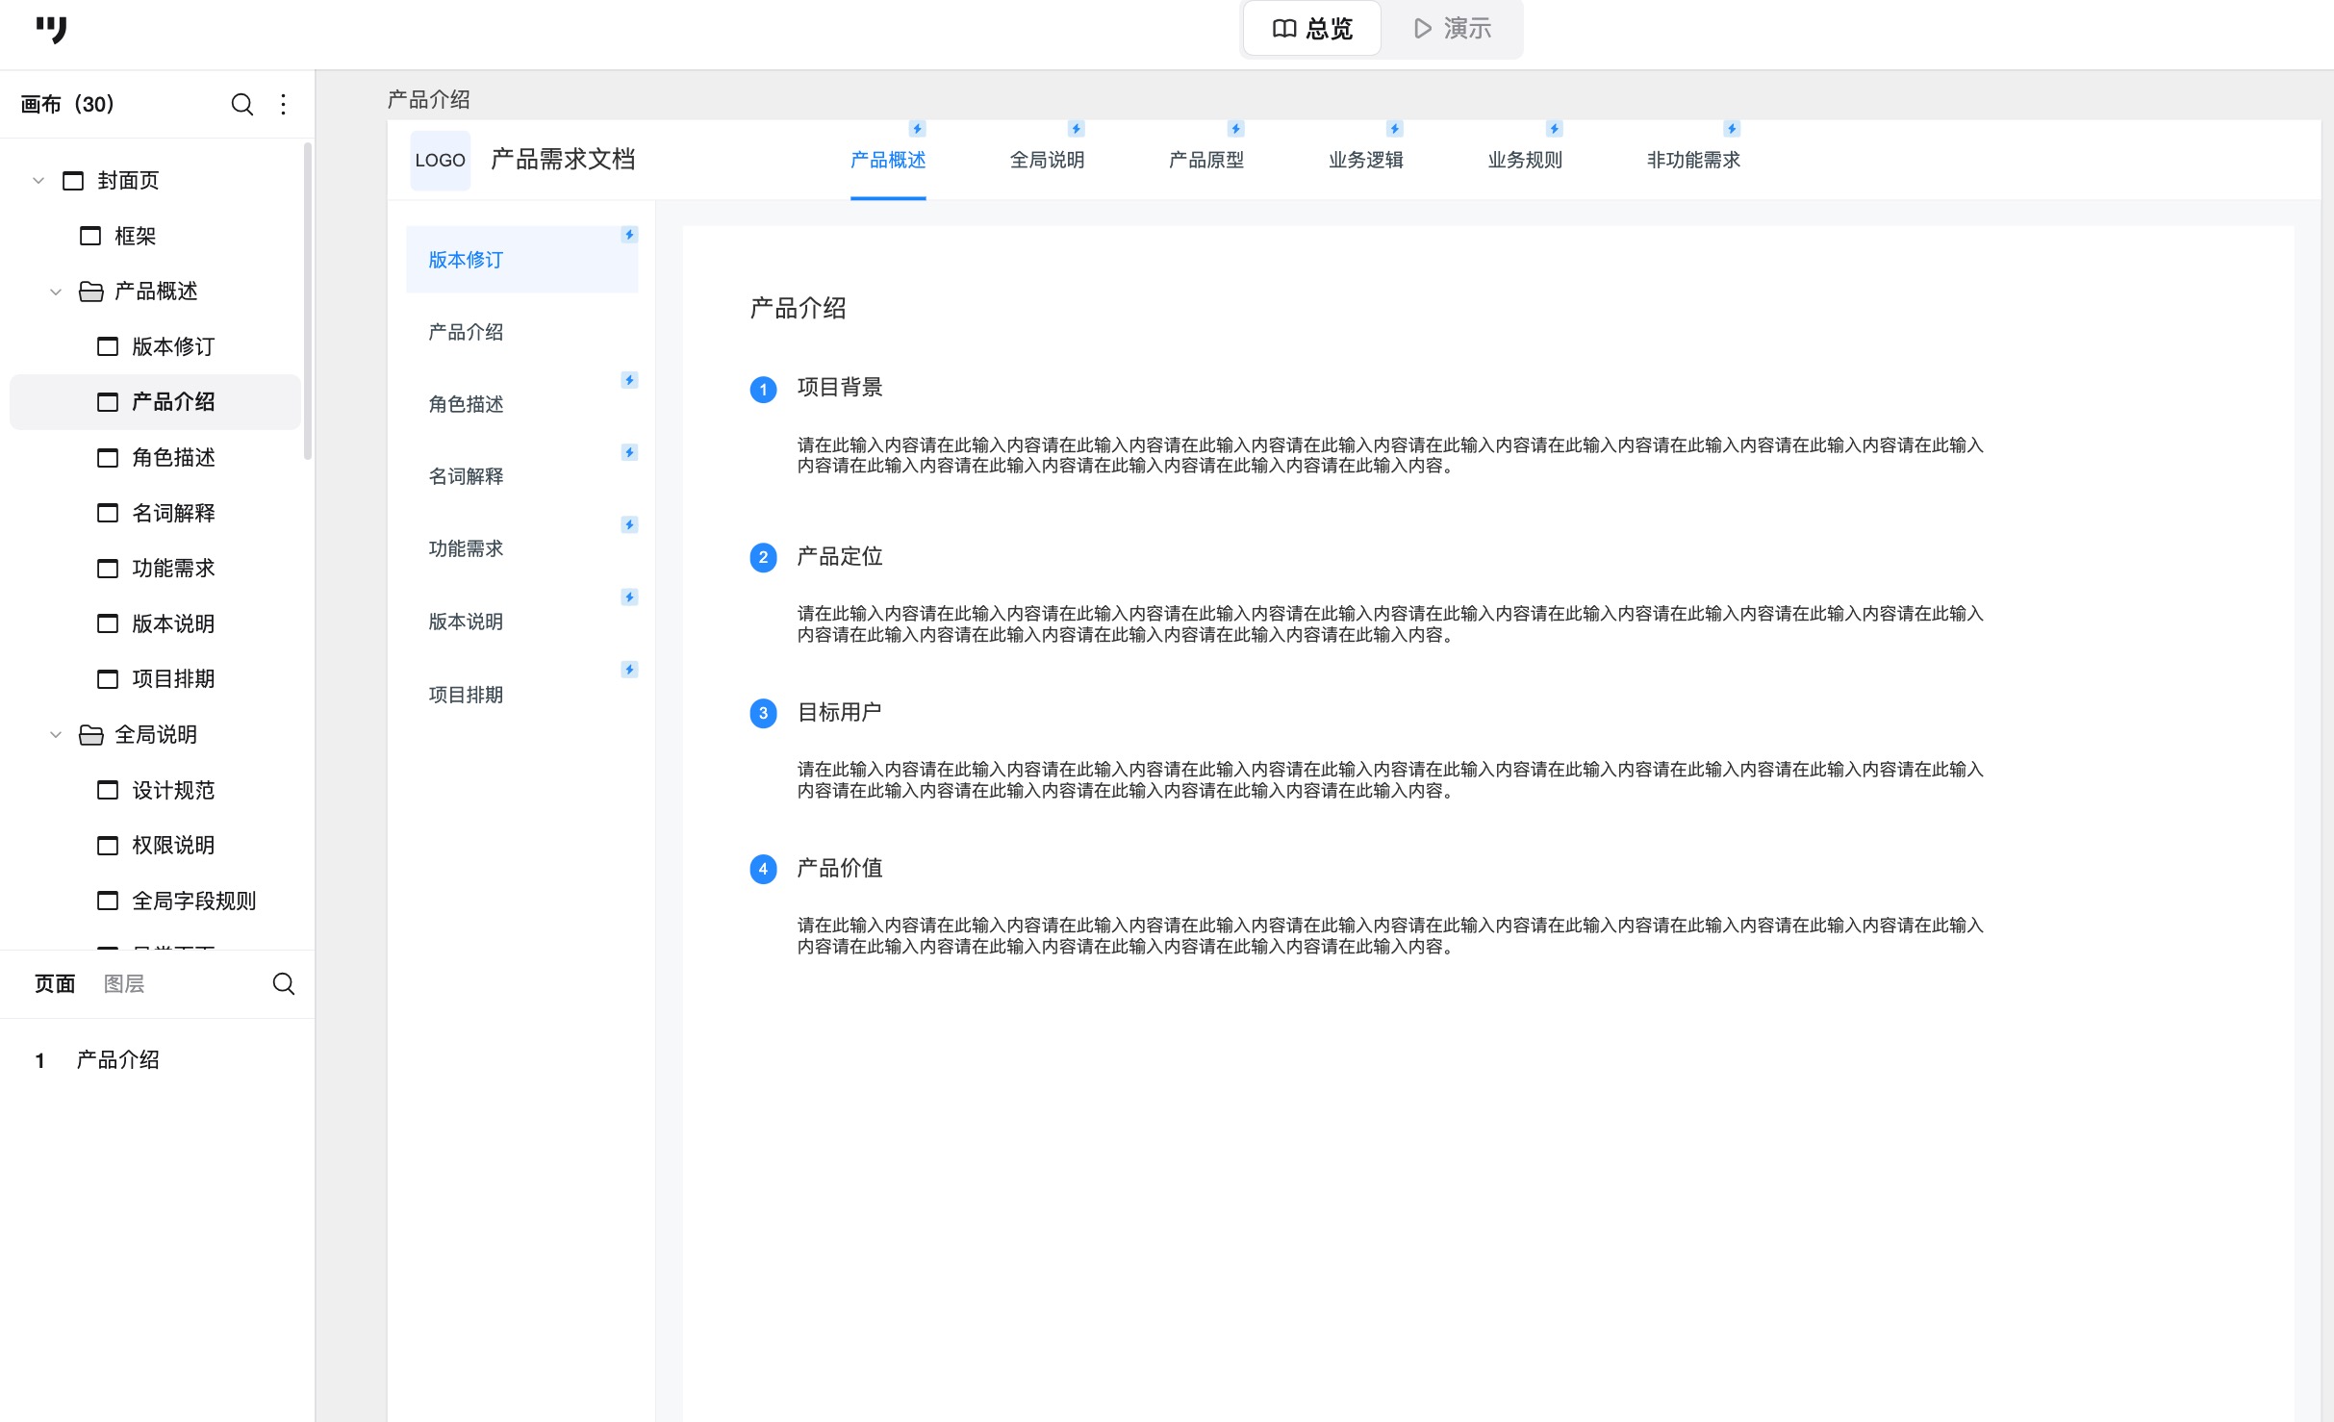The width and height of the screenshot is (2334, 1422).
Task: Collapse the 封面页 tree node
Action: [38, 180]
